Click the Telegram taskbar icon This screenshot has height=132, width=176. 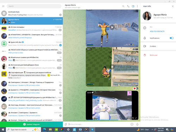tap(92, 130)
